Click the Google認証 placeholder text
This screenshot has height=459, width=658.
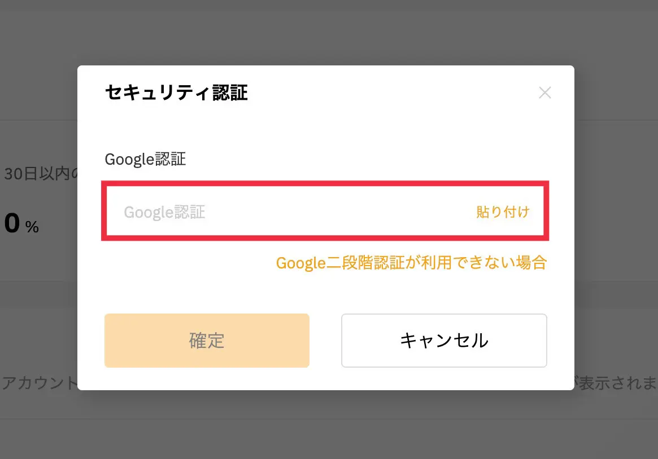pyautogui.click(x=164, y=212)
